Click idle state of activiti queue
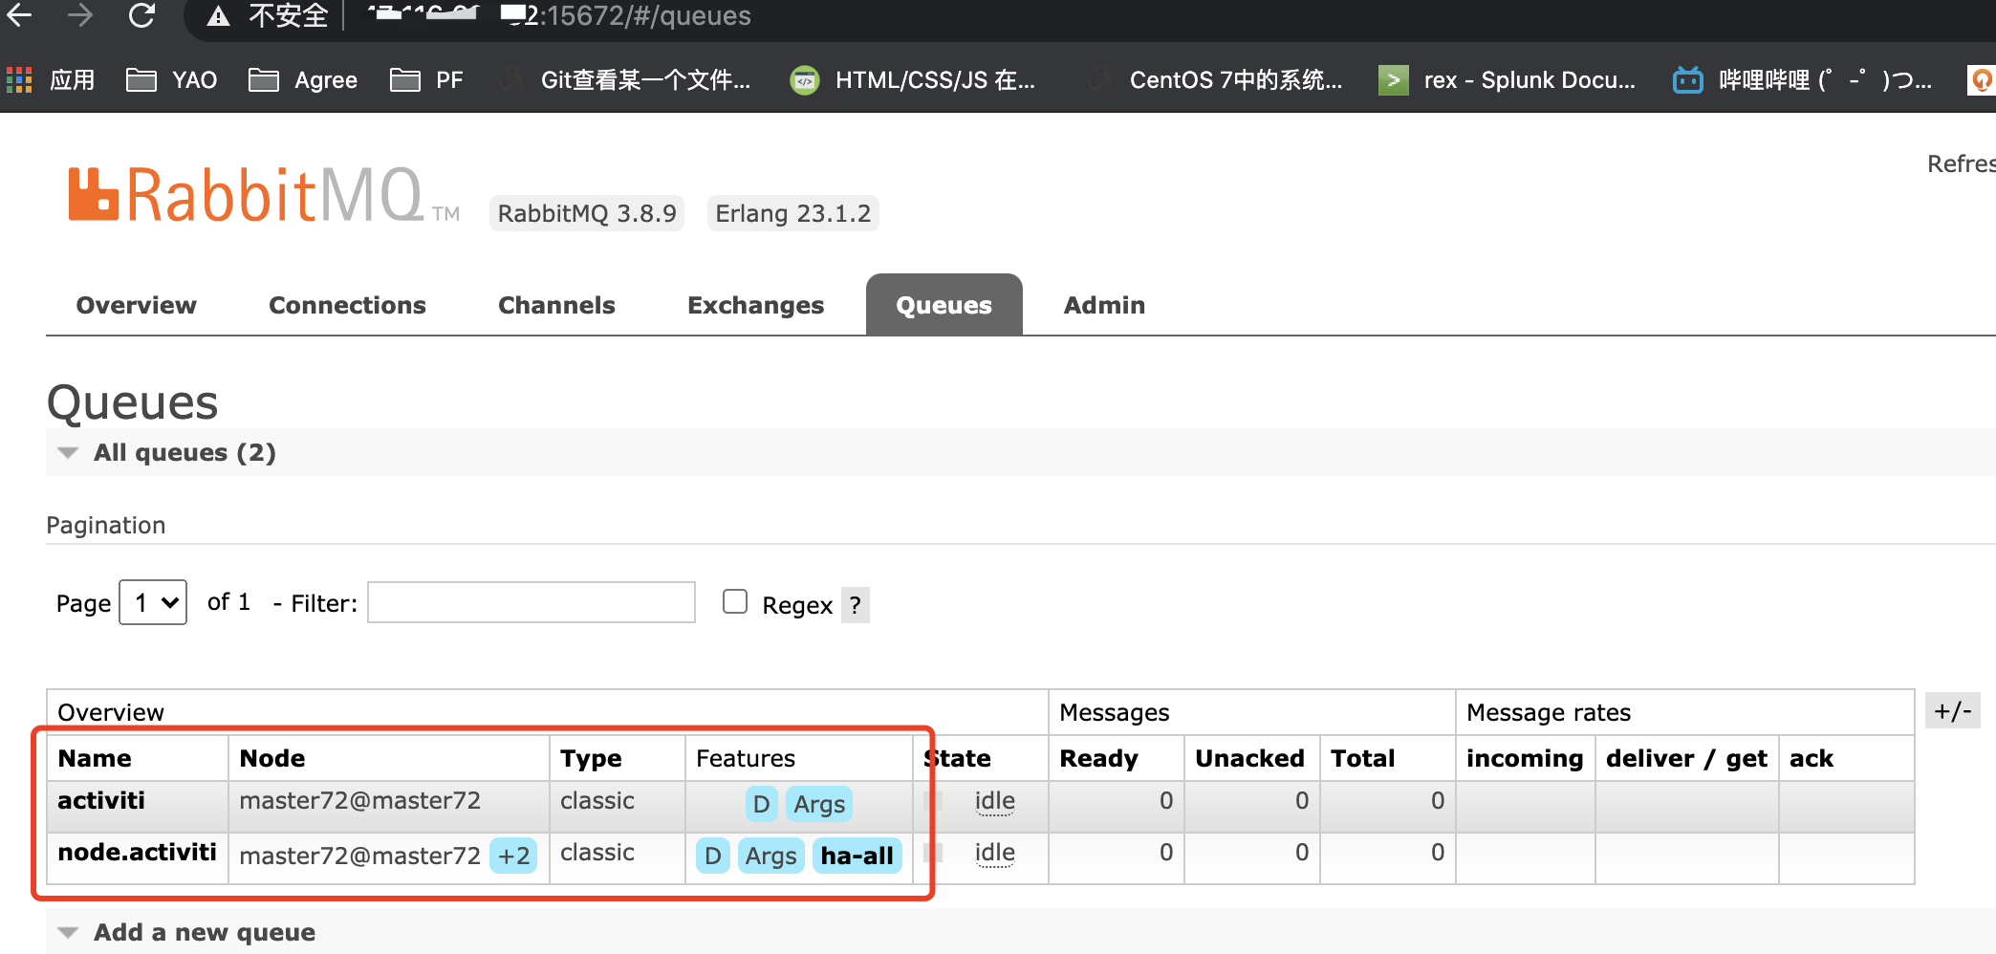 pyautogui.click(x=994, y=801)
